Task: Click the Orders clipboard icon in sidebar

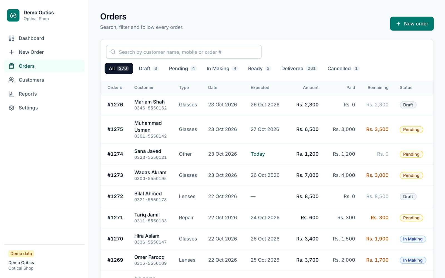Action: (x=11, y=66)
